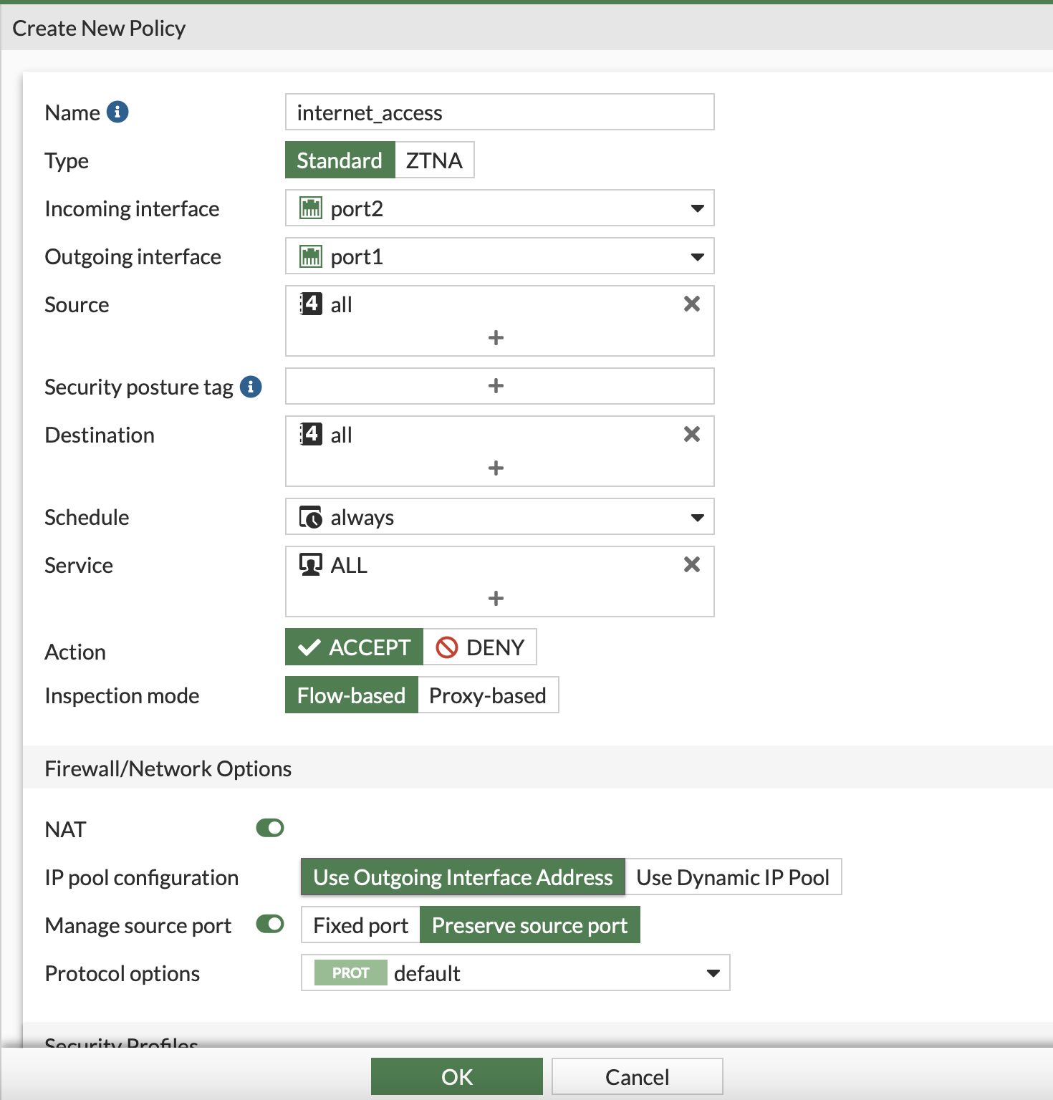Screen dimensions: 1053x1100
Task: Select Use Outgoing Interface Address
Action: pos(463,877)
